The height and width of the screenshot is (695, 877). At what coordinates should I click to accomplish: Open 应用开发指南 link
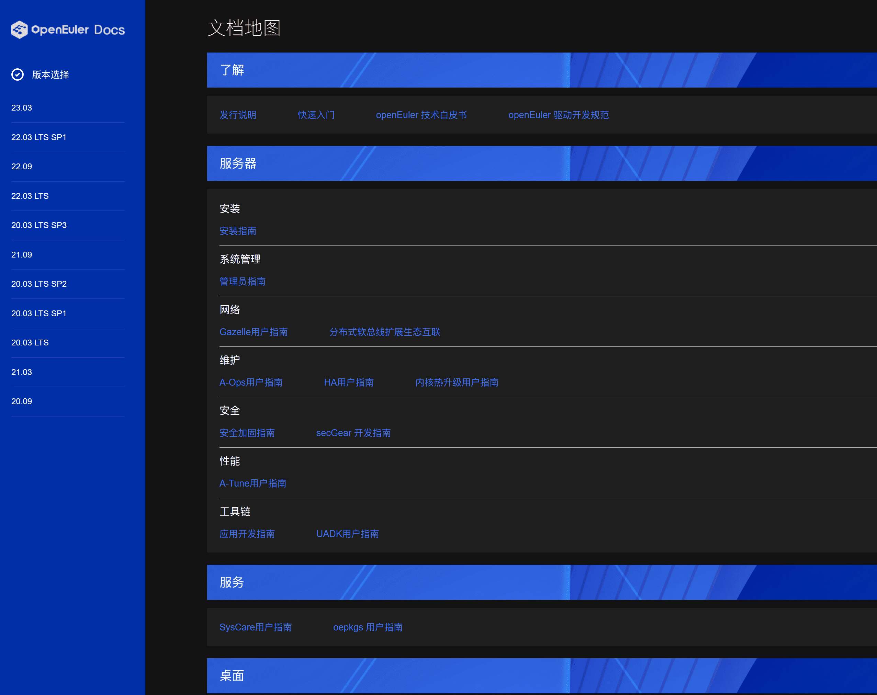click(x=247, y=534)
